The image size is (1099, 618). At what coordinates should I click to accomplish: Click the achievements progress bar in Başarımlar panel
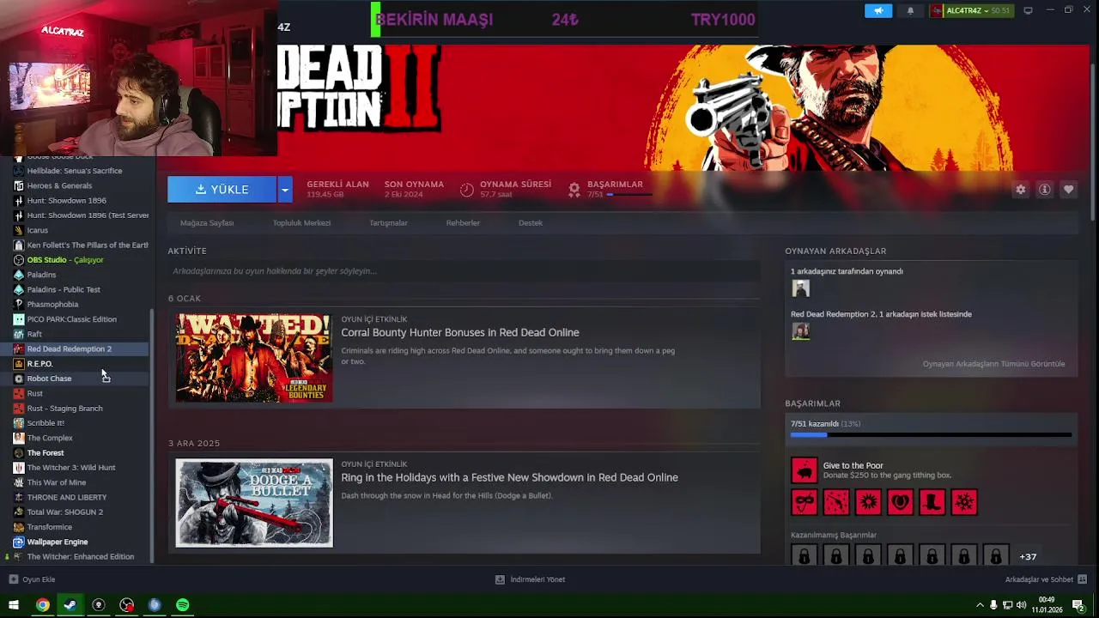coord(931,435)
